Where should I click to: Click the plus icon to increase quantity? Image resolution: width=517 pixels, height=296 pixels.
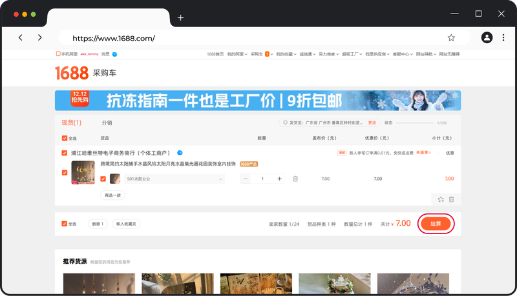tap(280, 179)
